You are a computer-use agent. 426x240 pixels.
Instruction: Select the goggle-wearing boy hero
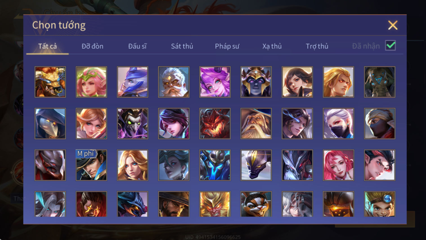click(x=380, y=204)
